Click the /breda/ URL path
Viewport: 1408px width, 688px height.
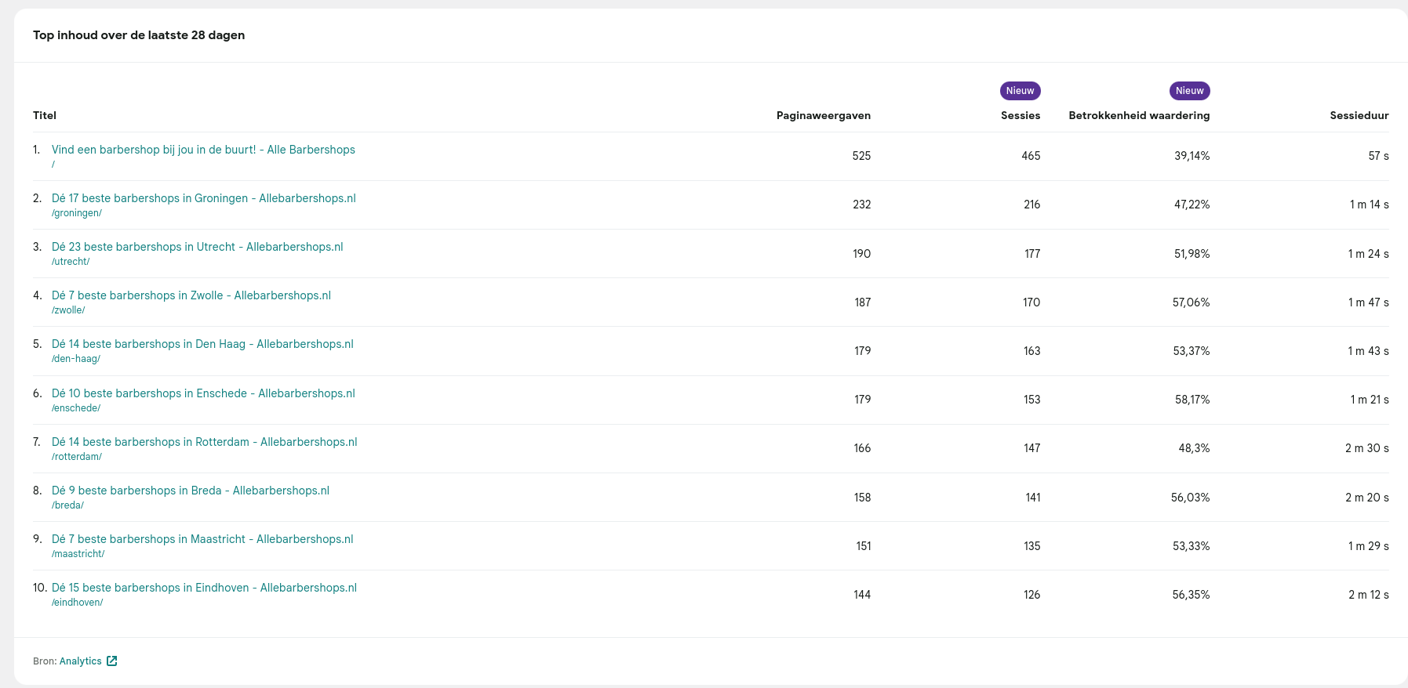point(67,505)
